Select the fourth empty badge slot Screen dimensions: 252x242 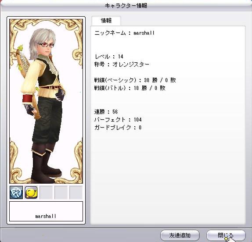[61, 192]
